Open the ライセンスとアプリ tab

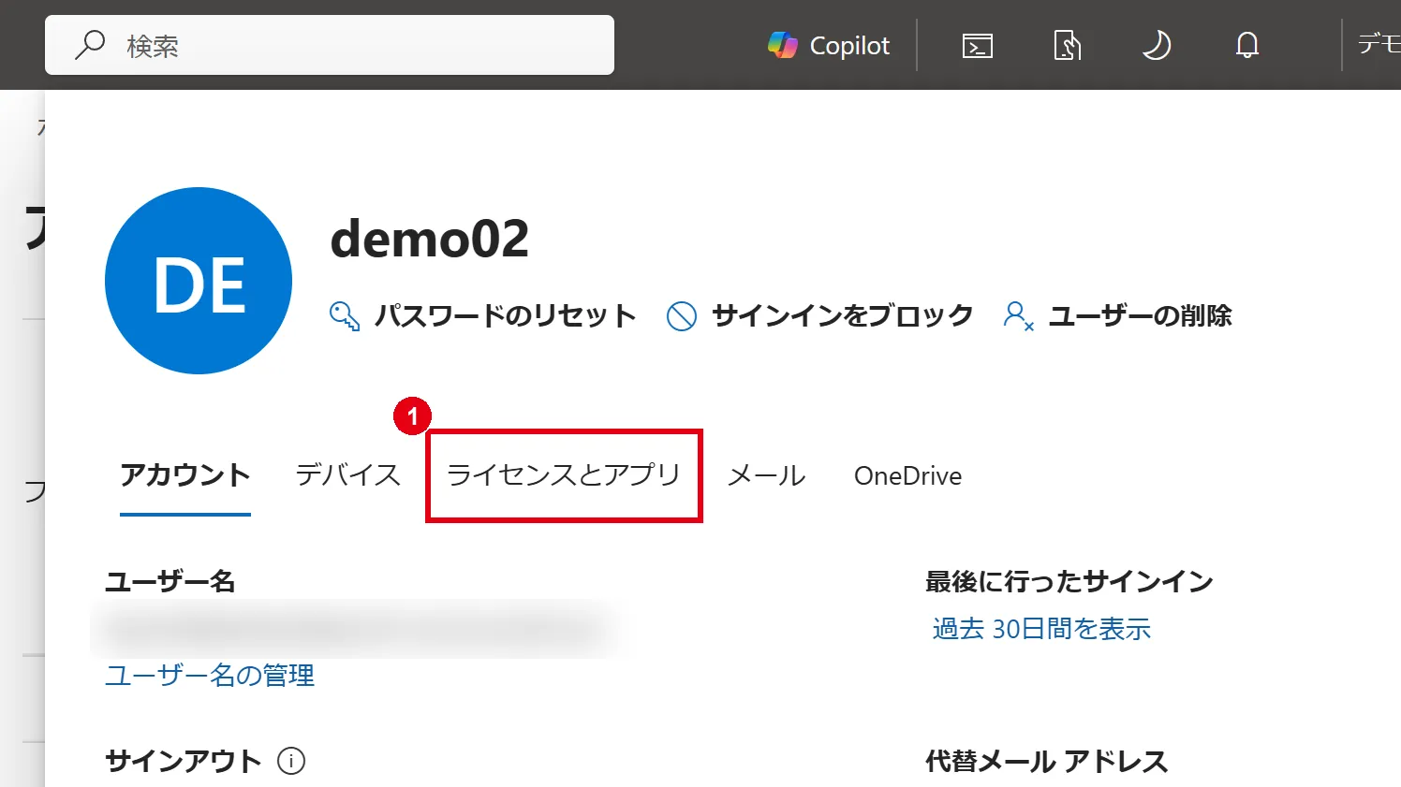[564, 475]
